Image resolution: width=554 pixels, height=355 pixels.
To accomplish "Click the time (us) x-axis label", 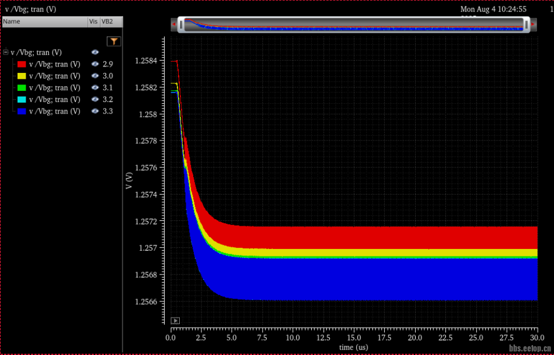I will [354, 347].
